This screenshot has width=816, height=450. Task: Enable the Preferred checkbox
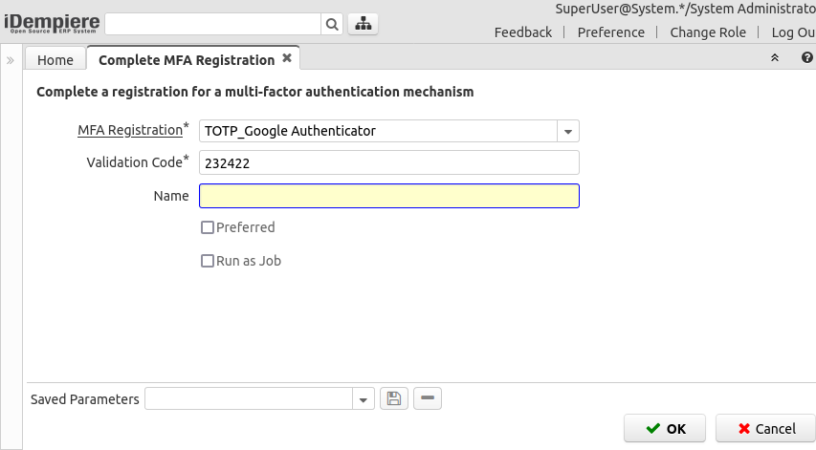[x=208, y=228]
